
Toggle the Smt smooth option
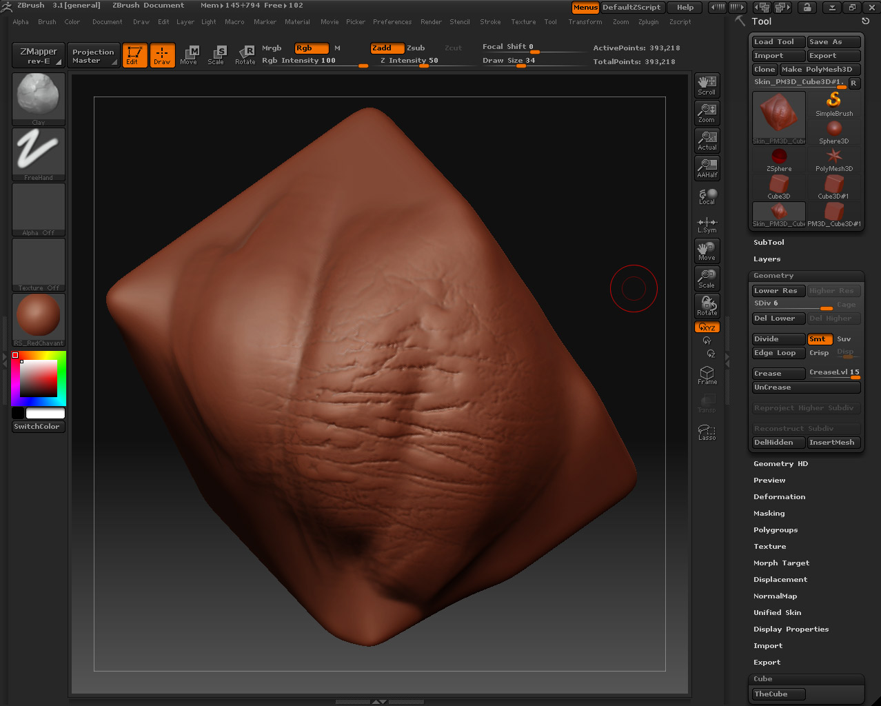[820, 339]
